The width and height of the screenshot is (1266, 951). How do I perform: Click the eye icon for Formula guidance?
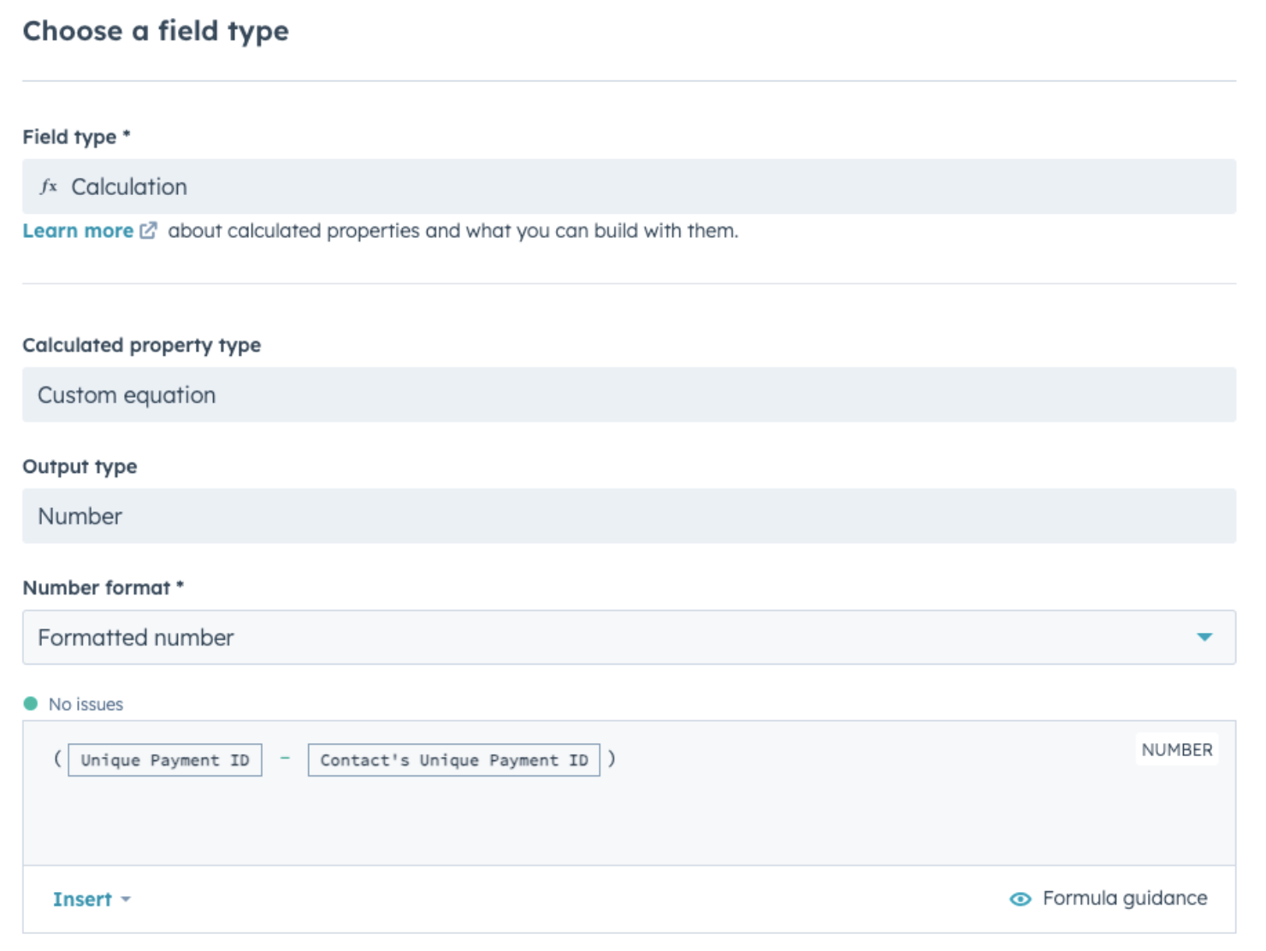pos(1020,900)
